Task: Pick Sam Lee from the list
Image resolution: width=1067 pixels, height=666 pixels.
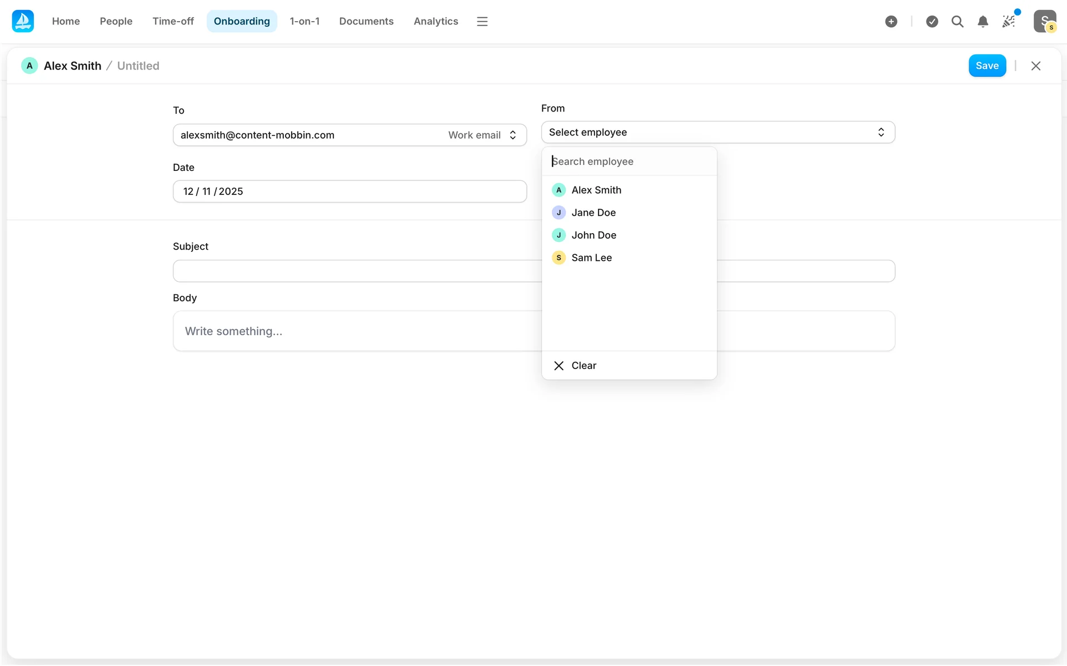Action: coord(591,258)
